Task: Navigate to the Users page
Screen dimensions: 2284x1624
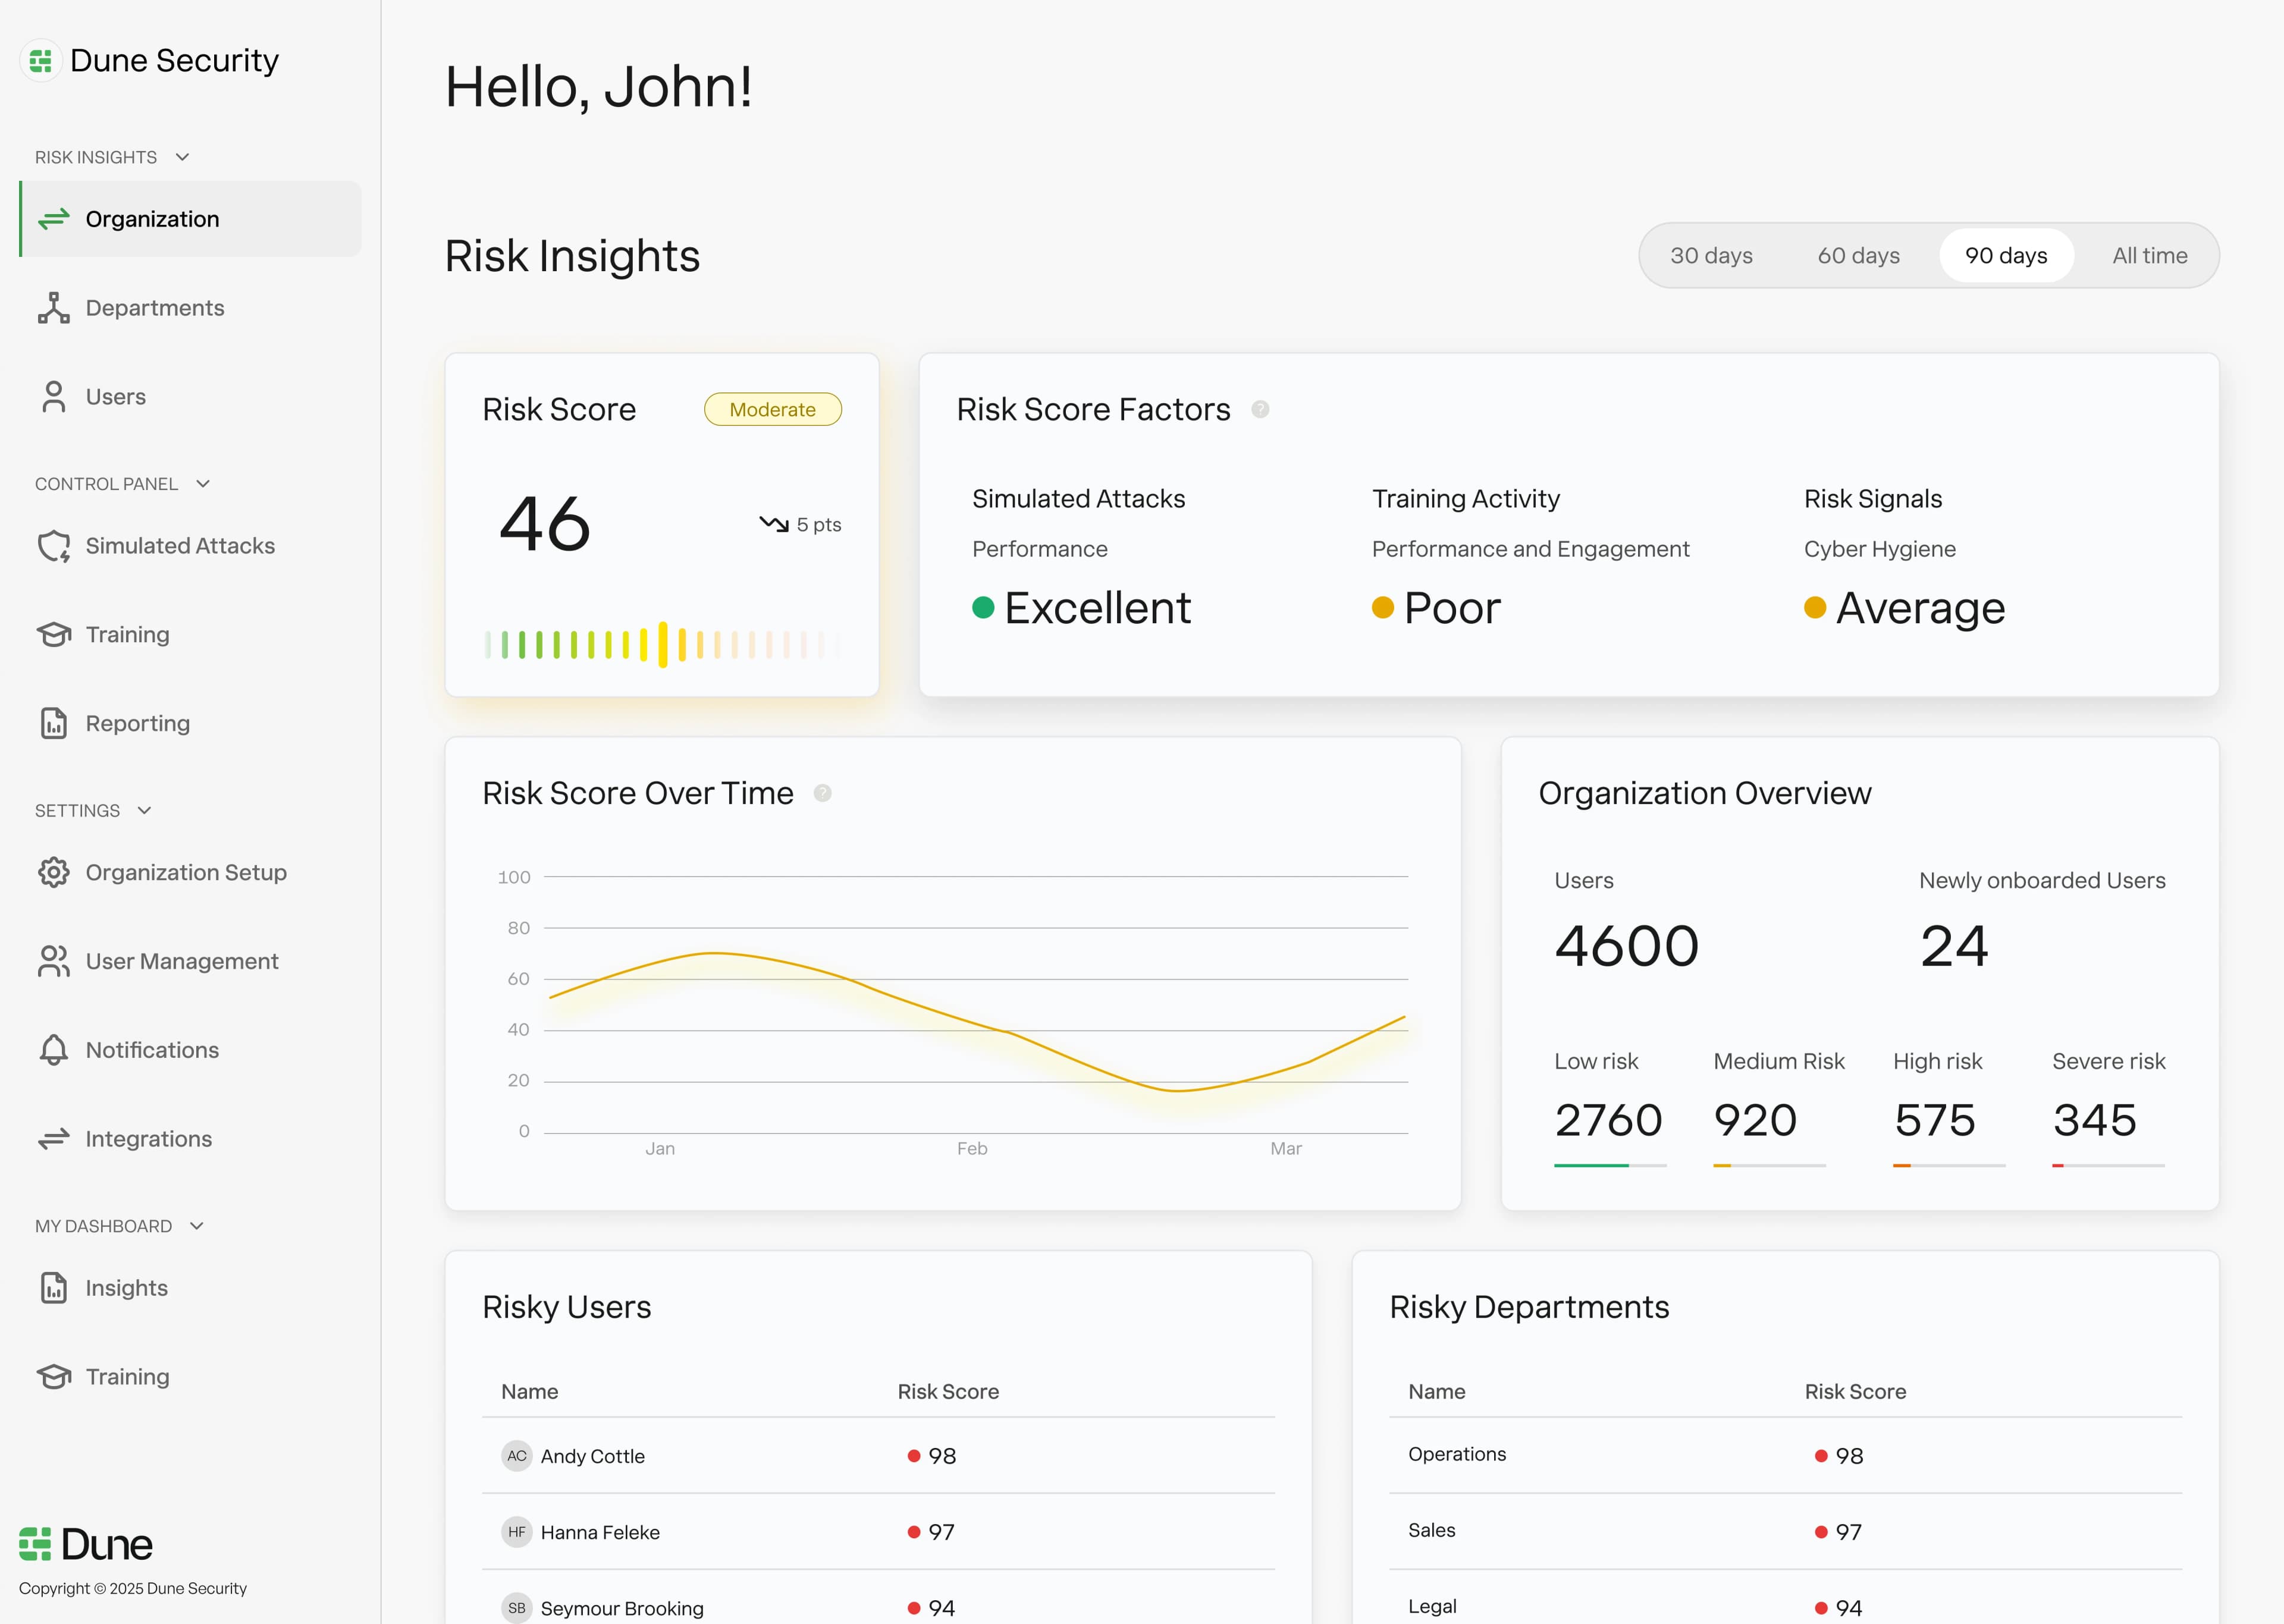Action: point(115,396)
